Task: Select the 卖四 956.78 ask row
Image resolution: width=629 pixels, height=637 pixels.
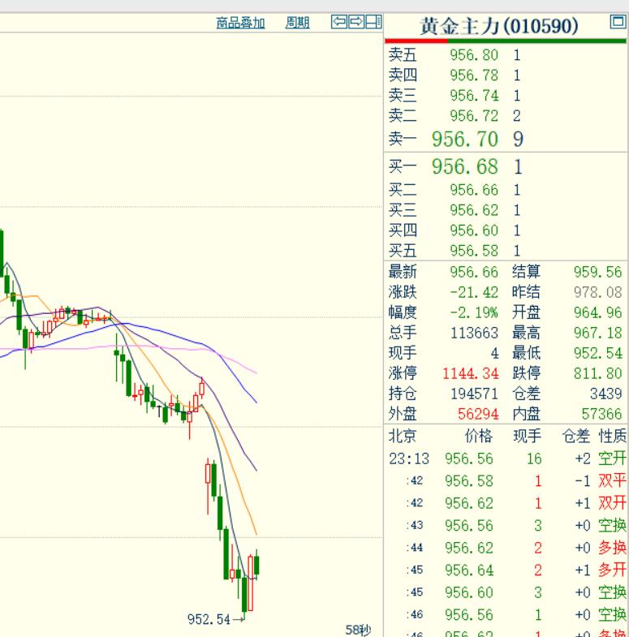Action: 506,75
